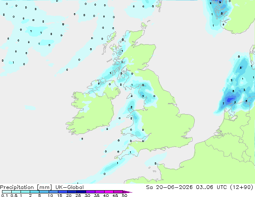Click the 30–35 mm purple legend swatch
Viewport: 255px width, 197px height.
(90, 192)
